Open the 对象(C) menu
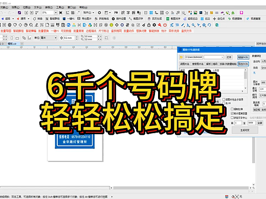 pyautogui.click(x=4, y=8)
